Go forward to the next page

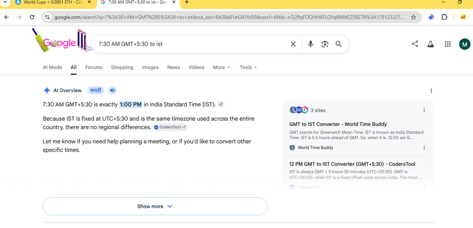point(19,17)
